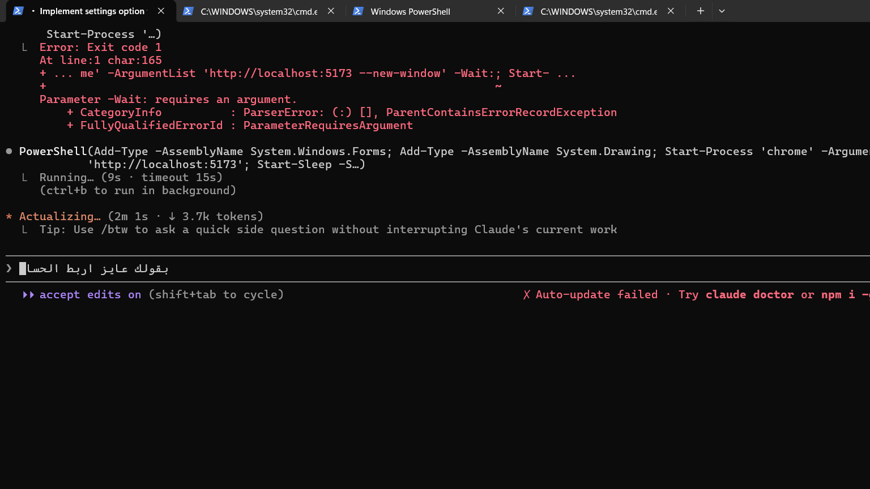Close the second tab (cmd.exe)
This screenshot has height=489, width=870.
[331, 11]
